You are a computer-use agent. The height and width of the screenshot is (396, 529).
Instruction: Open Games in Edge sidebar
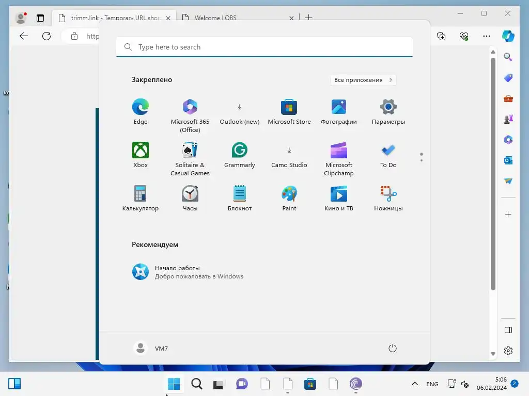click(508, 119)
